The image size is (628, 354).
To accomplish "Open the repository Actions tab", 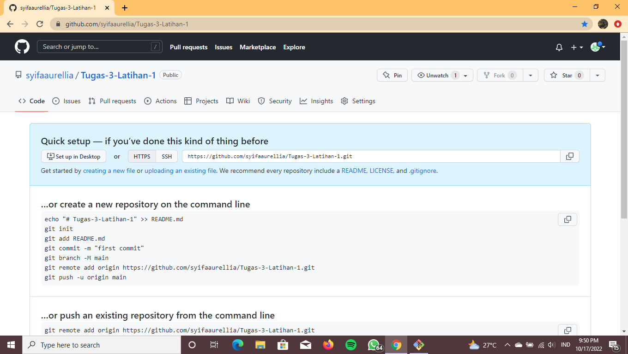I will 160,101.
